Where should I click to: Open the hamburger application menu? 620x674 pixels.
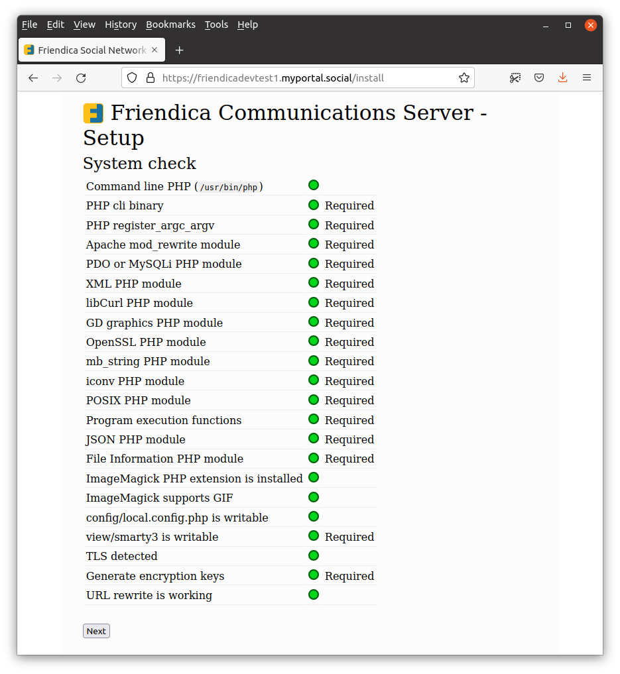[587, 78]
